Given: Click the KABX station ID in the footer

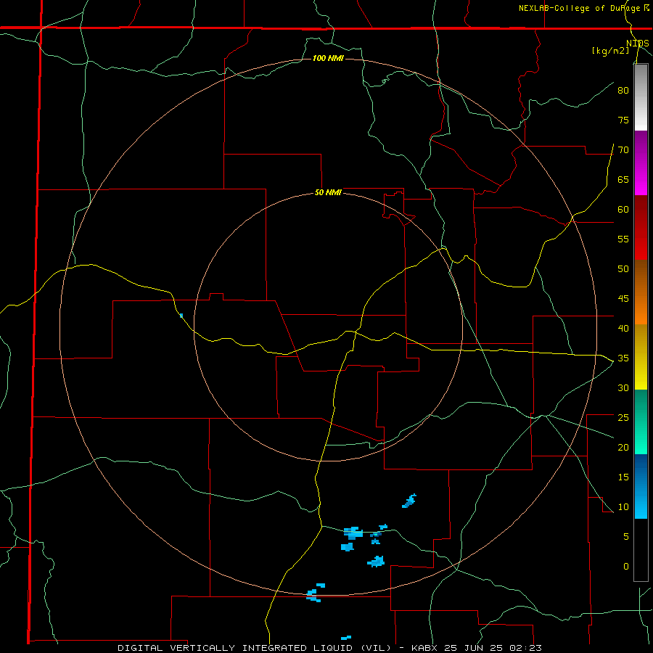Looking at the screenshot, I should [424, 648].
